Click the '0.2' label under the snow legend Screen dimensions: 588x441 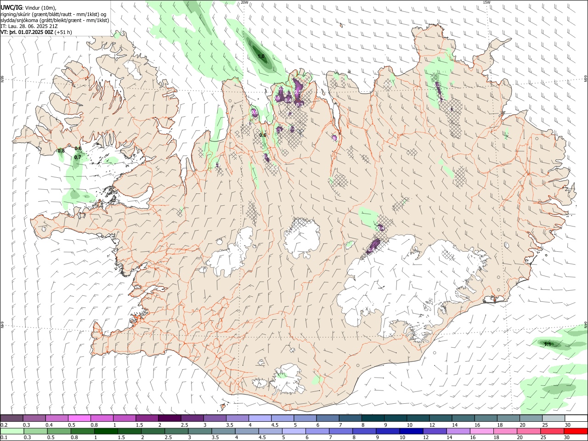4,425
